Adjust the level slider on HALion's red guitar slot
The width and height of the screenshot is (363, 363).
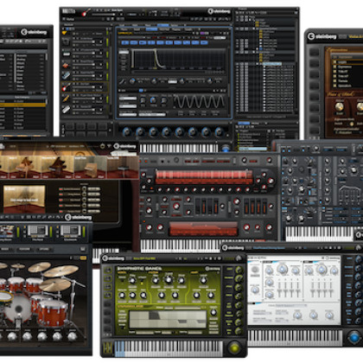tap(84, 87)
